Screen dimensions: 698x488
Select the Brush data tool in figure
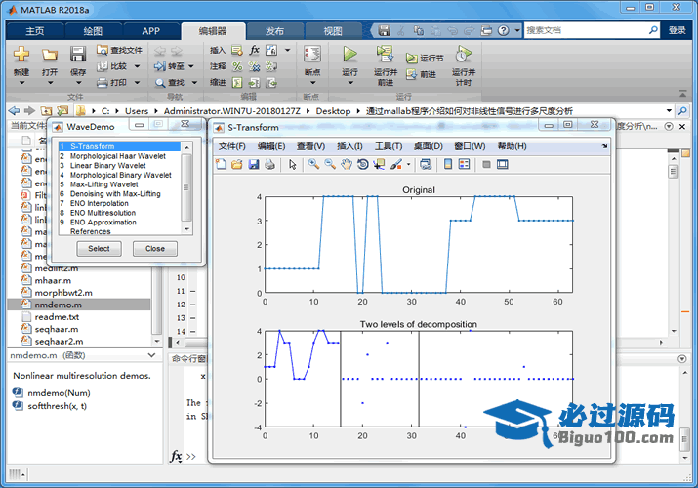(x=395, y=164)
